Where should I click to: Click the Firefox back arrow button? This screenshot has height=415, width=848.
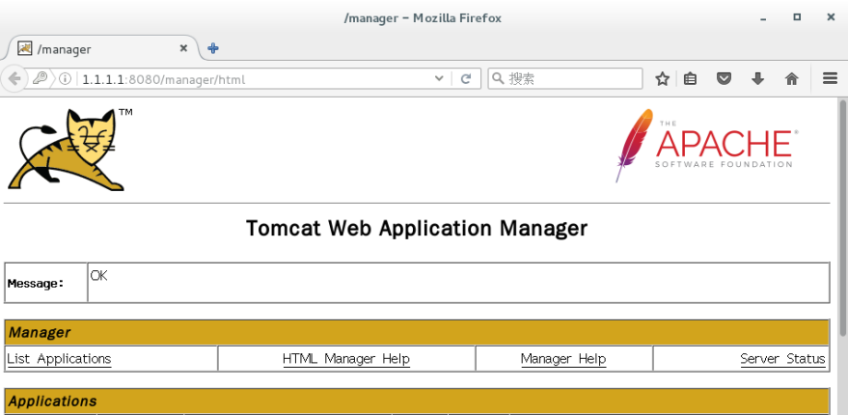14,79
